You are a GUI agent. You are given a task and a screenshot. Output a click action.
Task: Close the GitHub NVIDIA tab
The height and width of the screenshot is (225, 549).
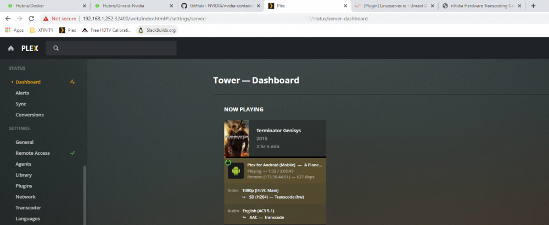(259, 6)
